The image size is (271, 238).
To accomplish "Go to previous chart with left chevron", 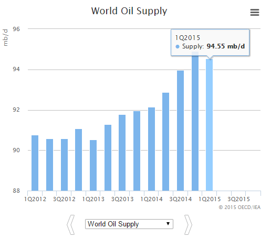I will pyautogui.click(x=71, y=225).
